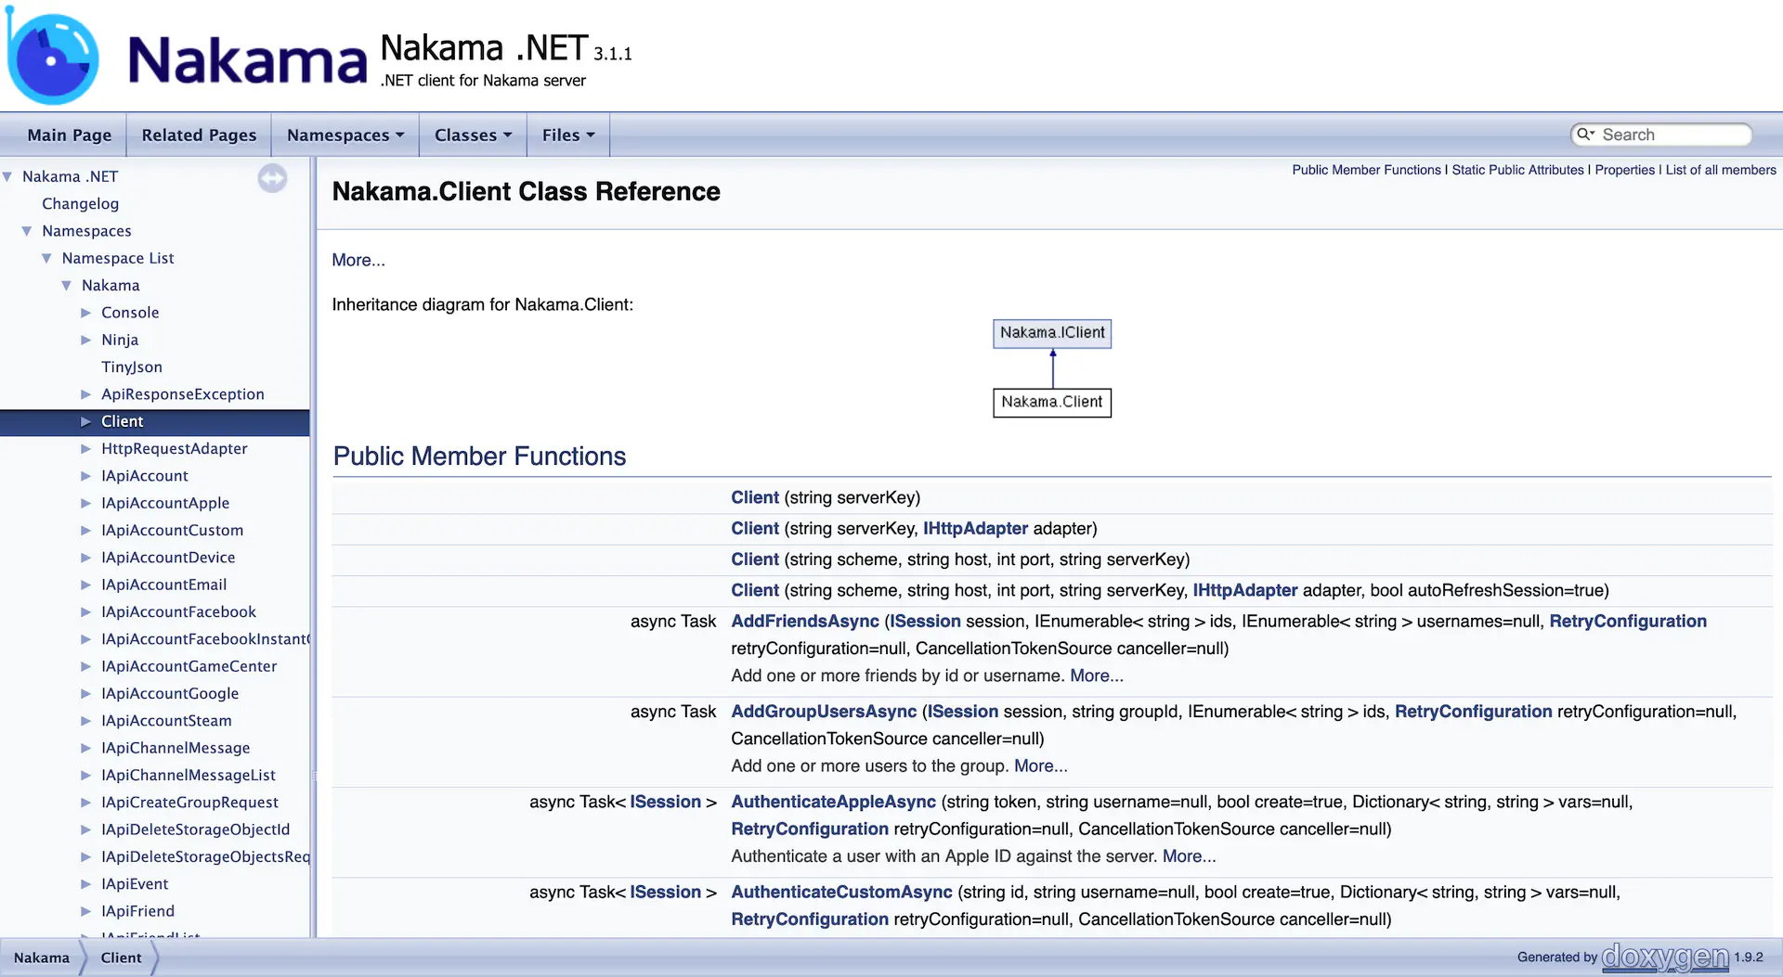Expand the IApiAccount tree arrow

tap(85, 476)
